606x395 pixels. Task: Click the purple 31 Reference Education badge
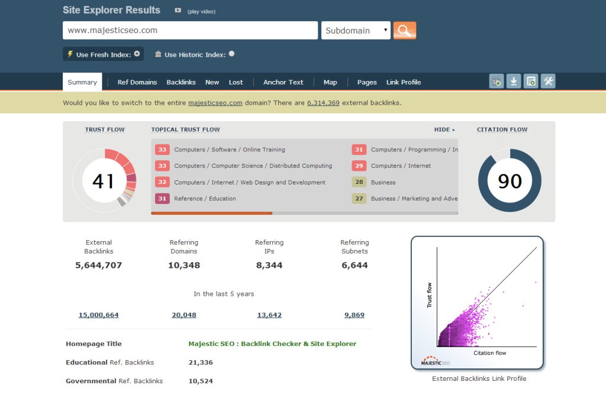pos(162,199)
